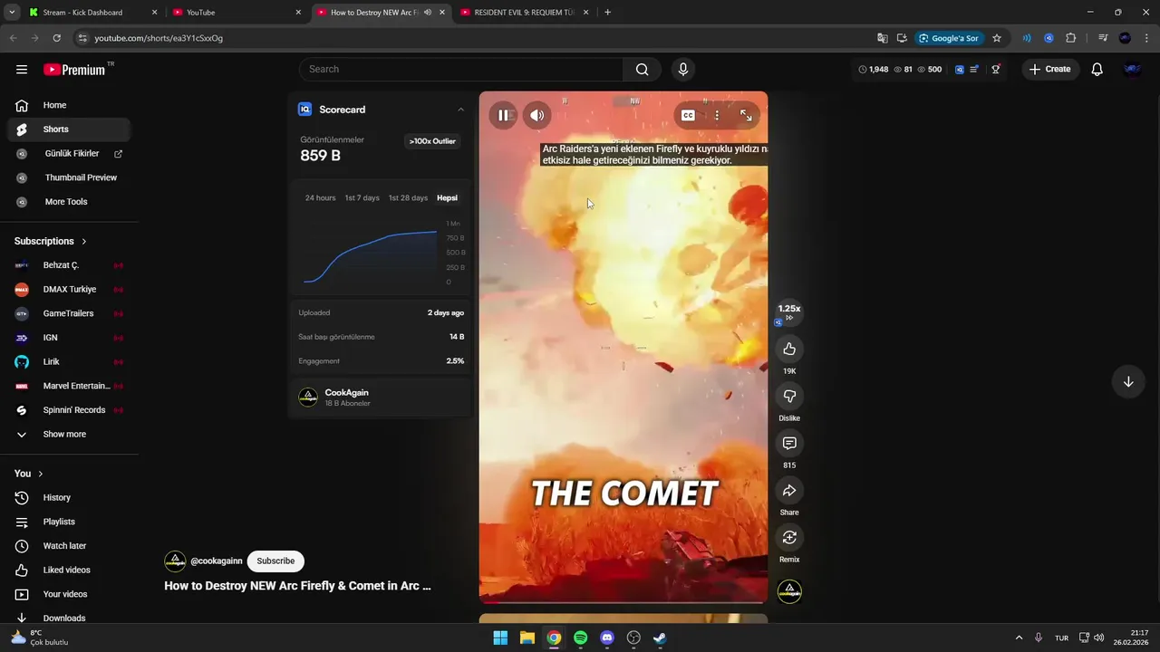This screenshot has width=1160, height=652.
Task: Open the YouTube hamburger guide menu
Action: pos(22,70)
